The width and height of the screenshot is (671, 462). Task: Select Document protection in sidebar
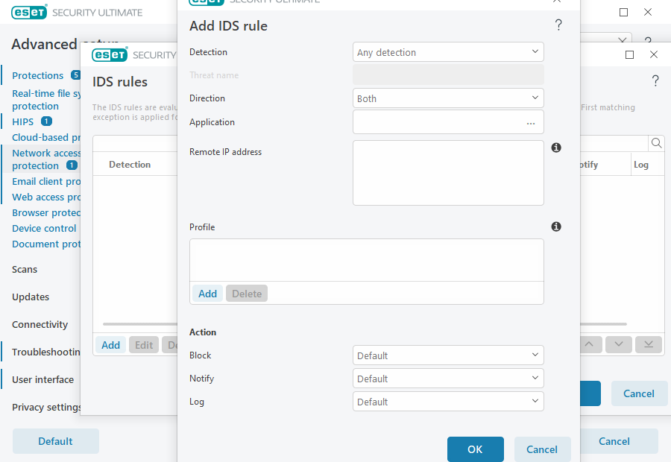45,244
